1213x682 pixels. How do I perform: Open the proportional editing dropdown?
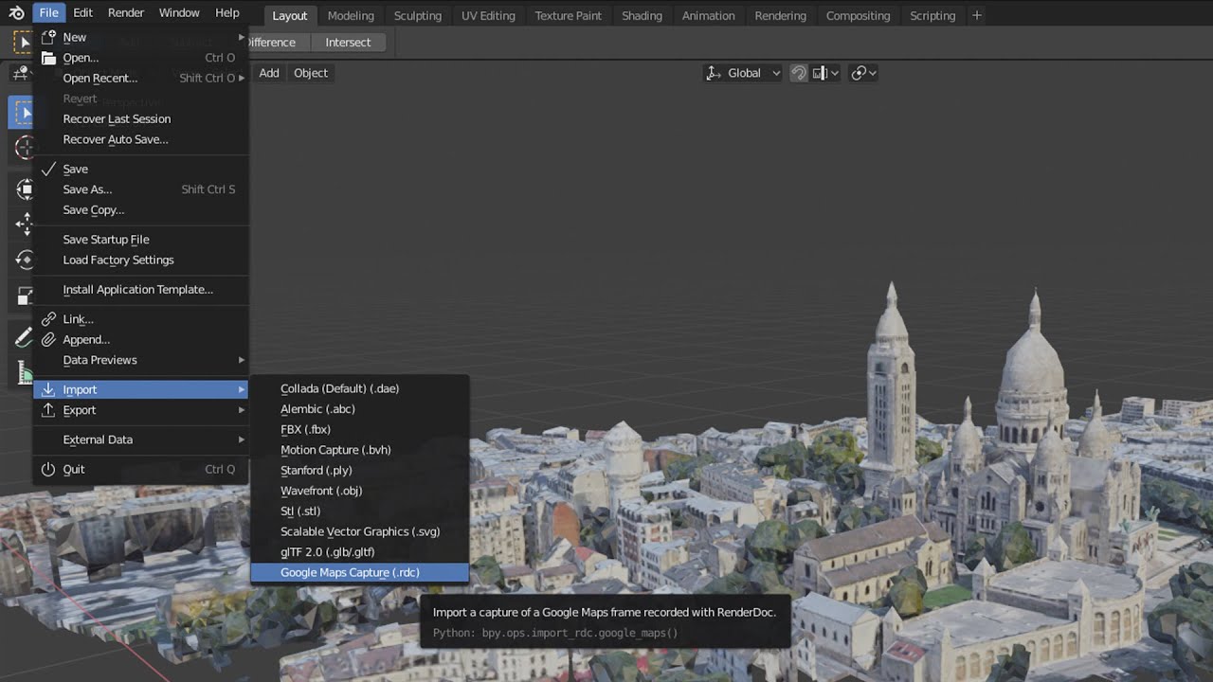tap(863, 73)
